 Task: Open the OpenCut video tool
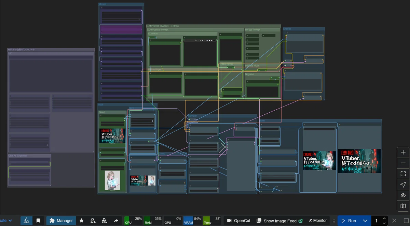239,221
